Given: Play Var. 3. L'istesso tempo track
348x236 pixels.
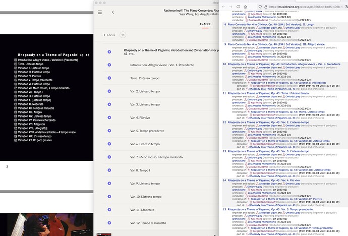Looking at the screenshot, I should click(109, 104).
